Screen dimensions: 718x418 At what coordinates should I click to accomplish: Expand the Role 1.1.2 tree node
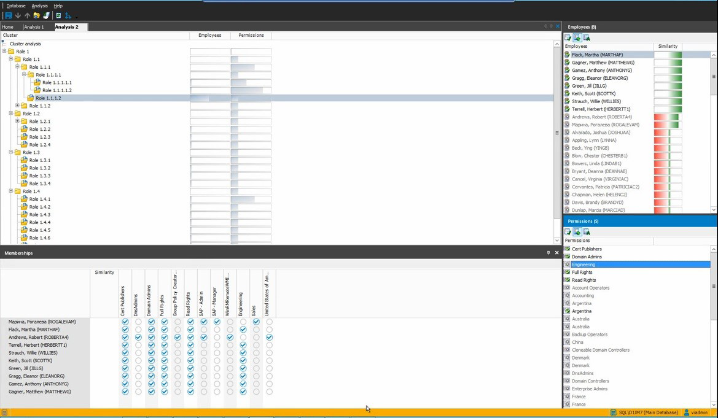(x=17, y=106)
